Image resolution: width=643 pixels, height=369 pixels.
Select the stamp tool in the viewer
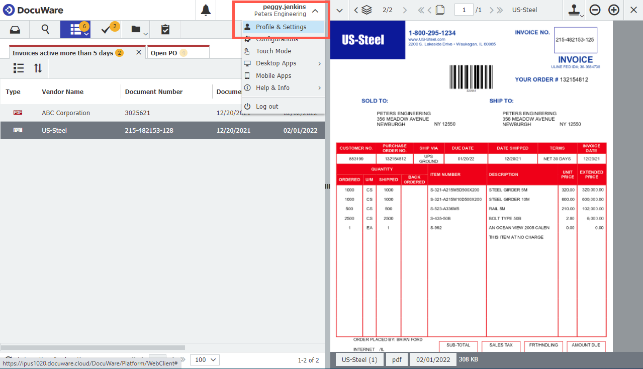(574, 10)
